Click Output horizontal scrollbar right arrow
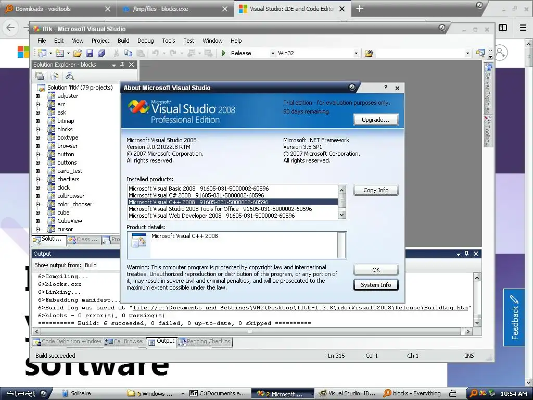Viewport: 533px width, 400px height. point(468,331)
